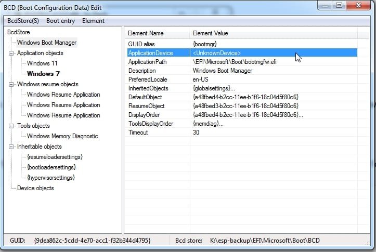Click the {bootmgr} value cell
The height and width of the screenshot is (252, 376).
(205, 44)
